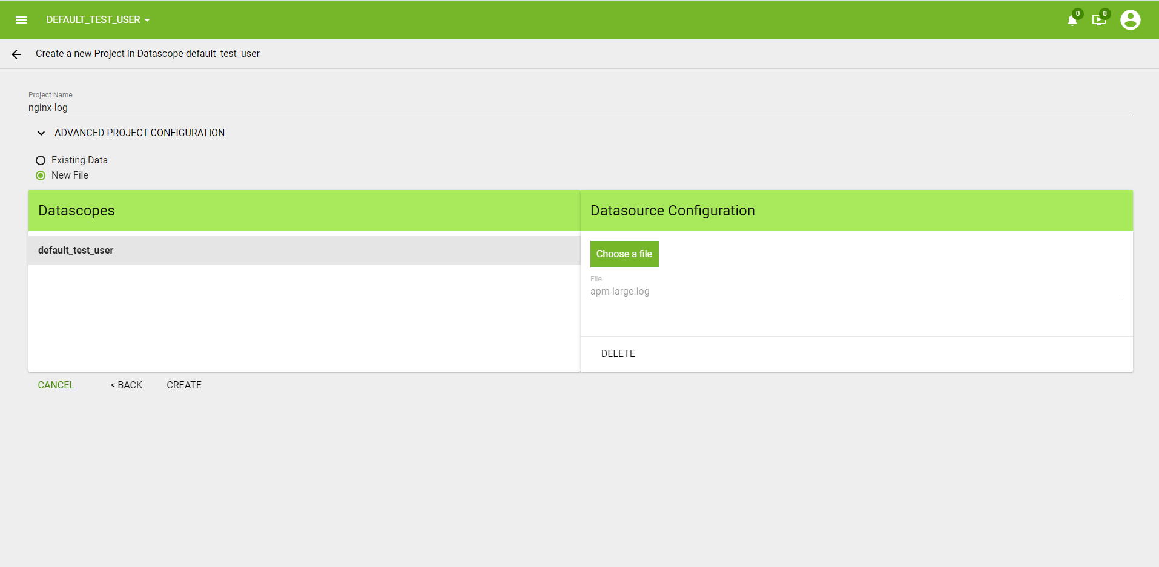Click the Datascopes panel heading
Viewport: 1159px width, 567px height.
pyautogui.click(x=76, y=211)
